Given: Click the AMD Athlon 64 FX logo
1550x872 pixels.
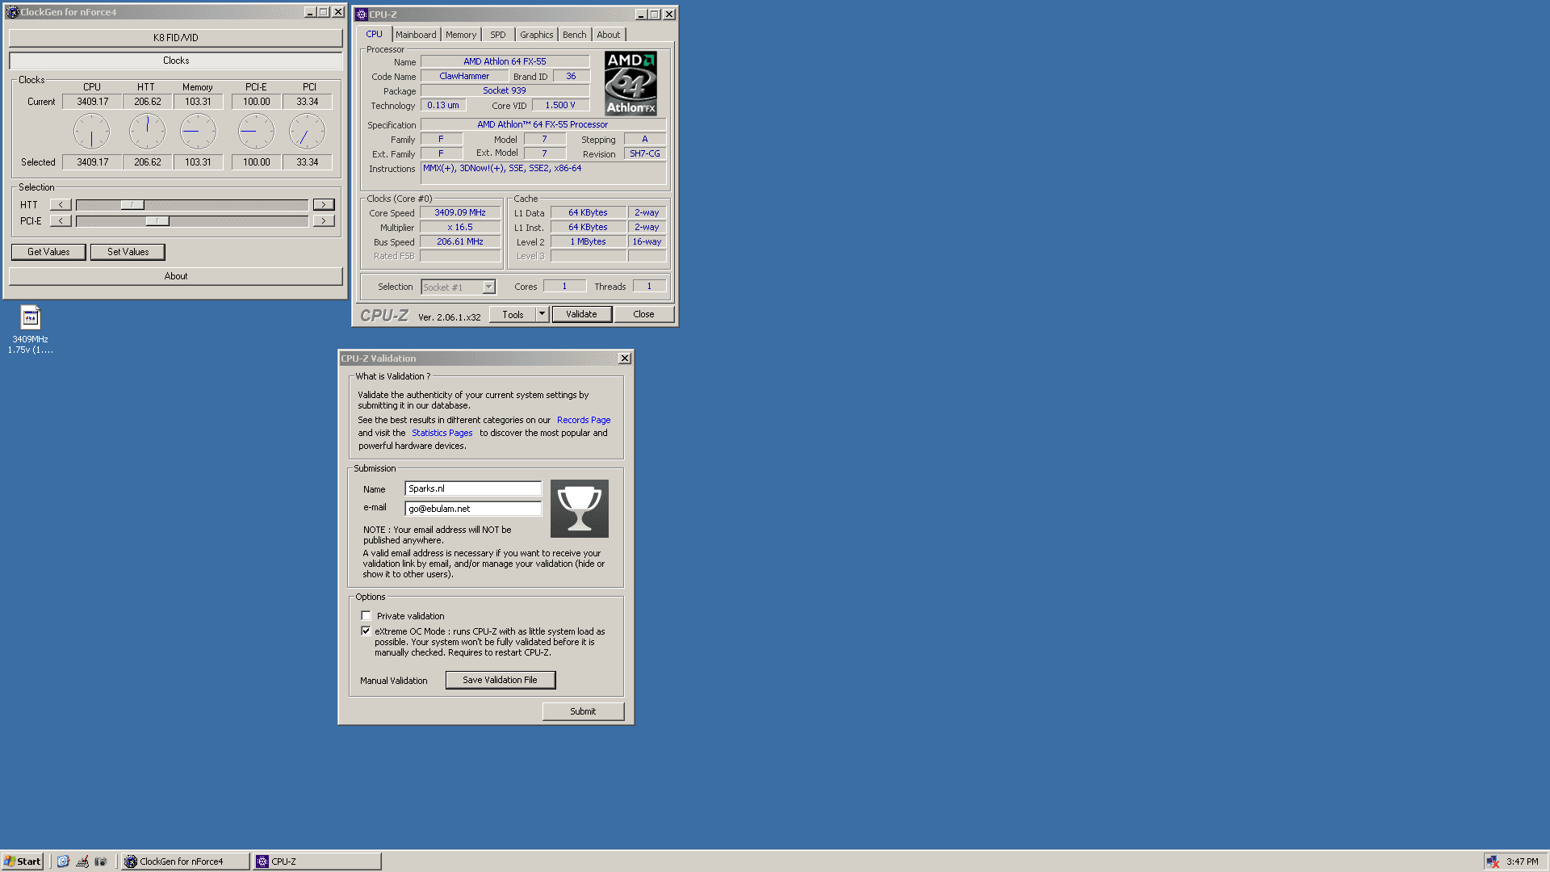Looking at the screenshot, I should (630, 83).
